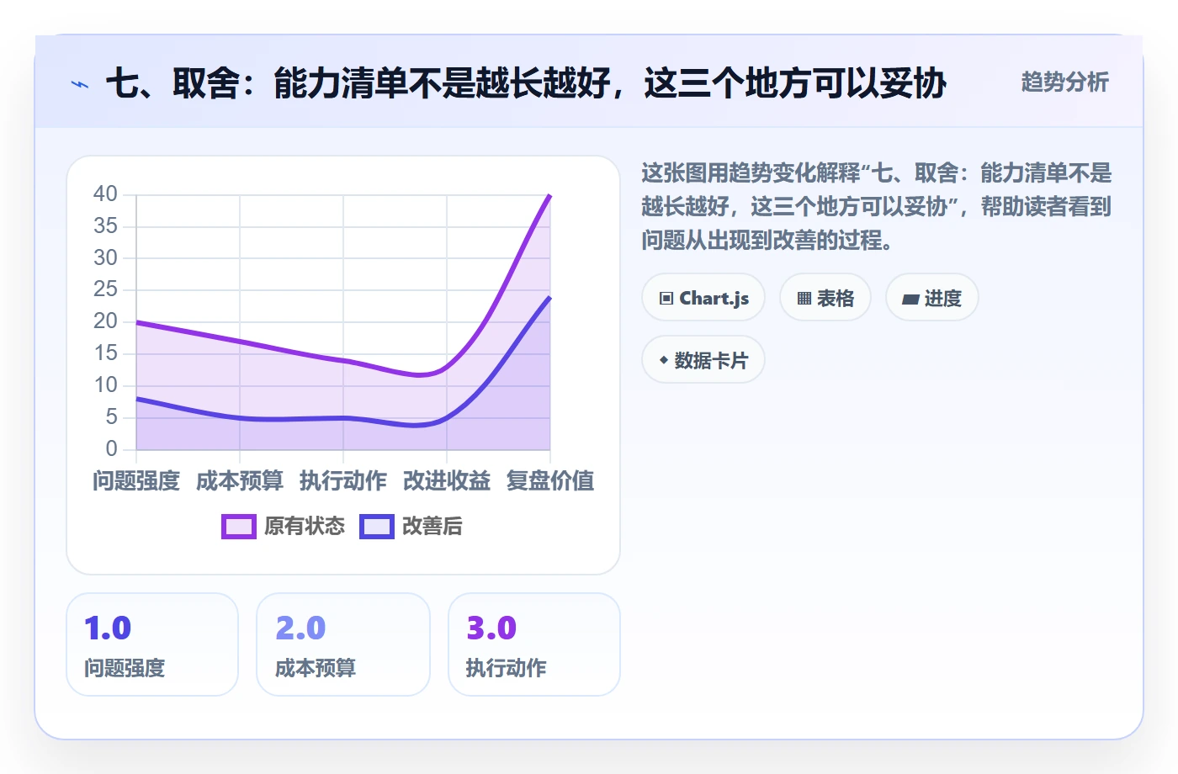
Task: Click the Chart.js tag icon
Action: [x=666, y=299]
